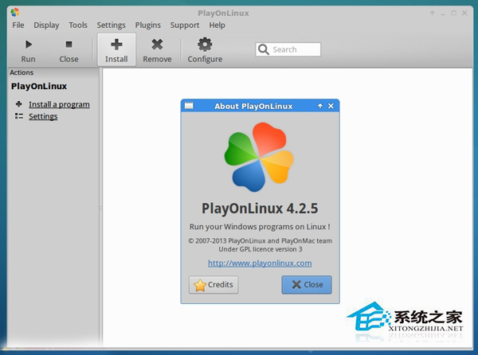Viewport: 478px width, 355px height.
Task: Open the Display menu
Action: pos(46,25)
